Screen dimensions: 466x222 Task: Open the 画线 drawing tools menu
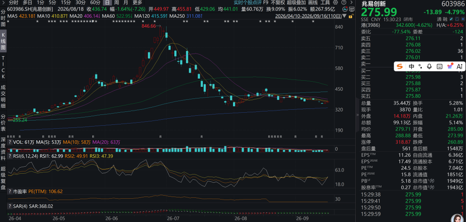313,3
